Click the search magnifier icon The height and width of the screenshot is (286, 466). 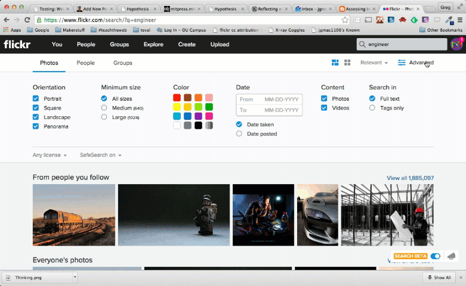point(362,44)
